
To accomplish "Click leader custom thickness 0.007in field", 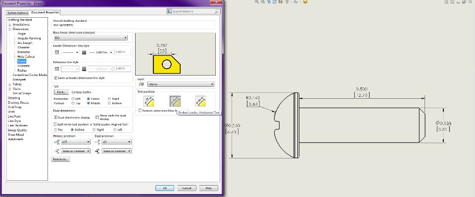I will pyautogui.click(x=123, y=52).
